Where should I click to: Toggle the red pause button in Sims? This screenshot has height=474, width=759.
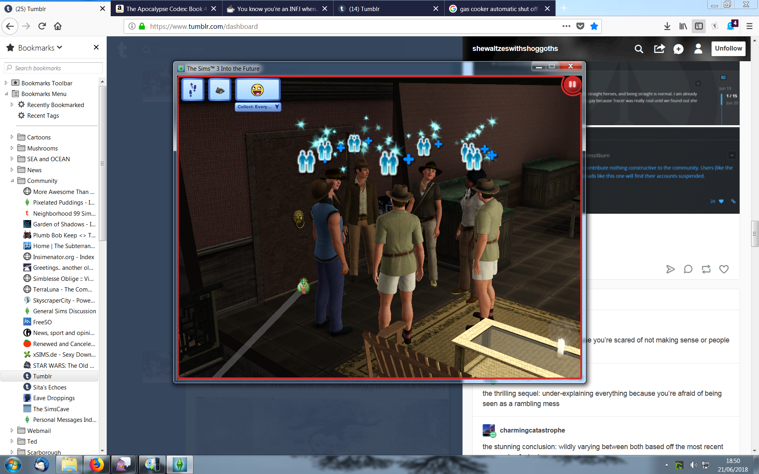572,85
